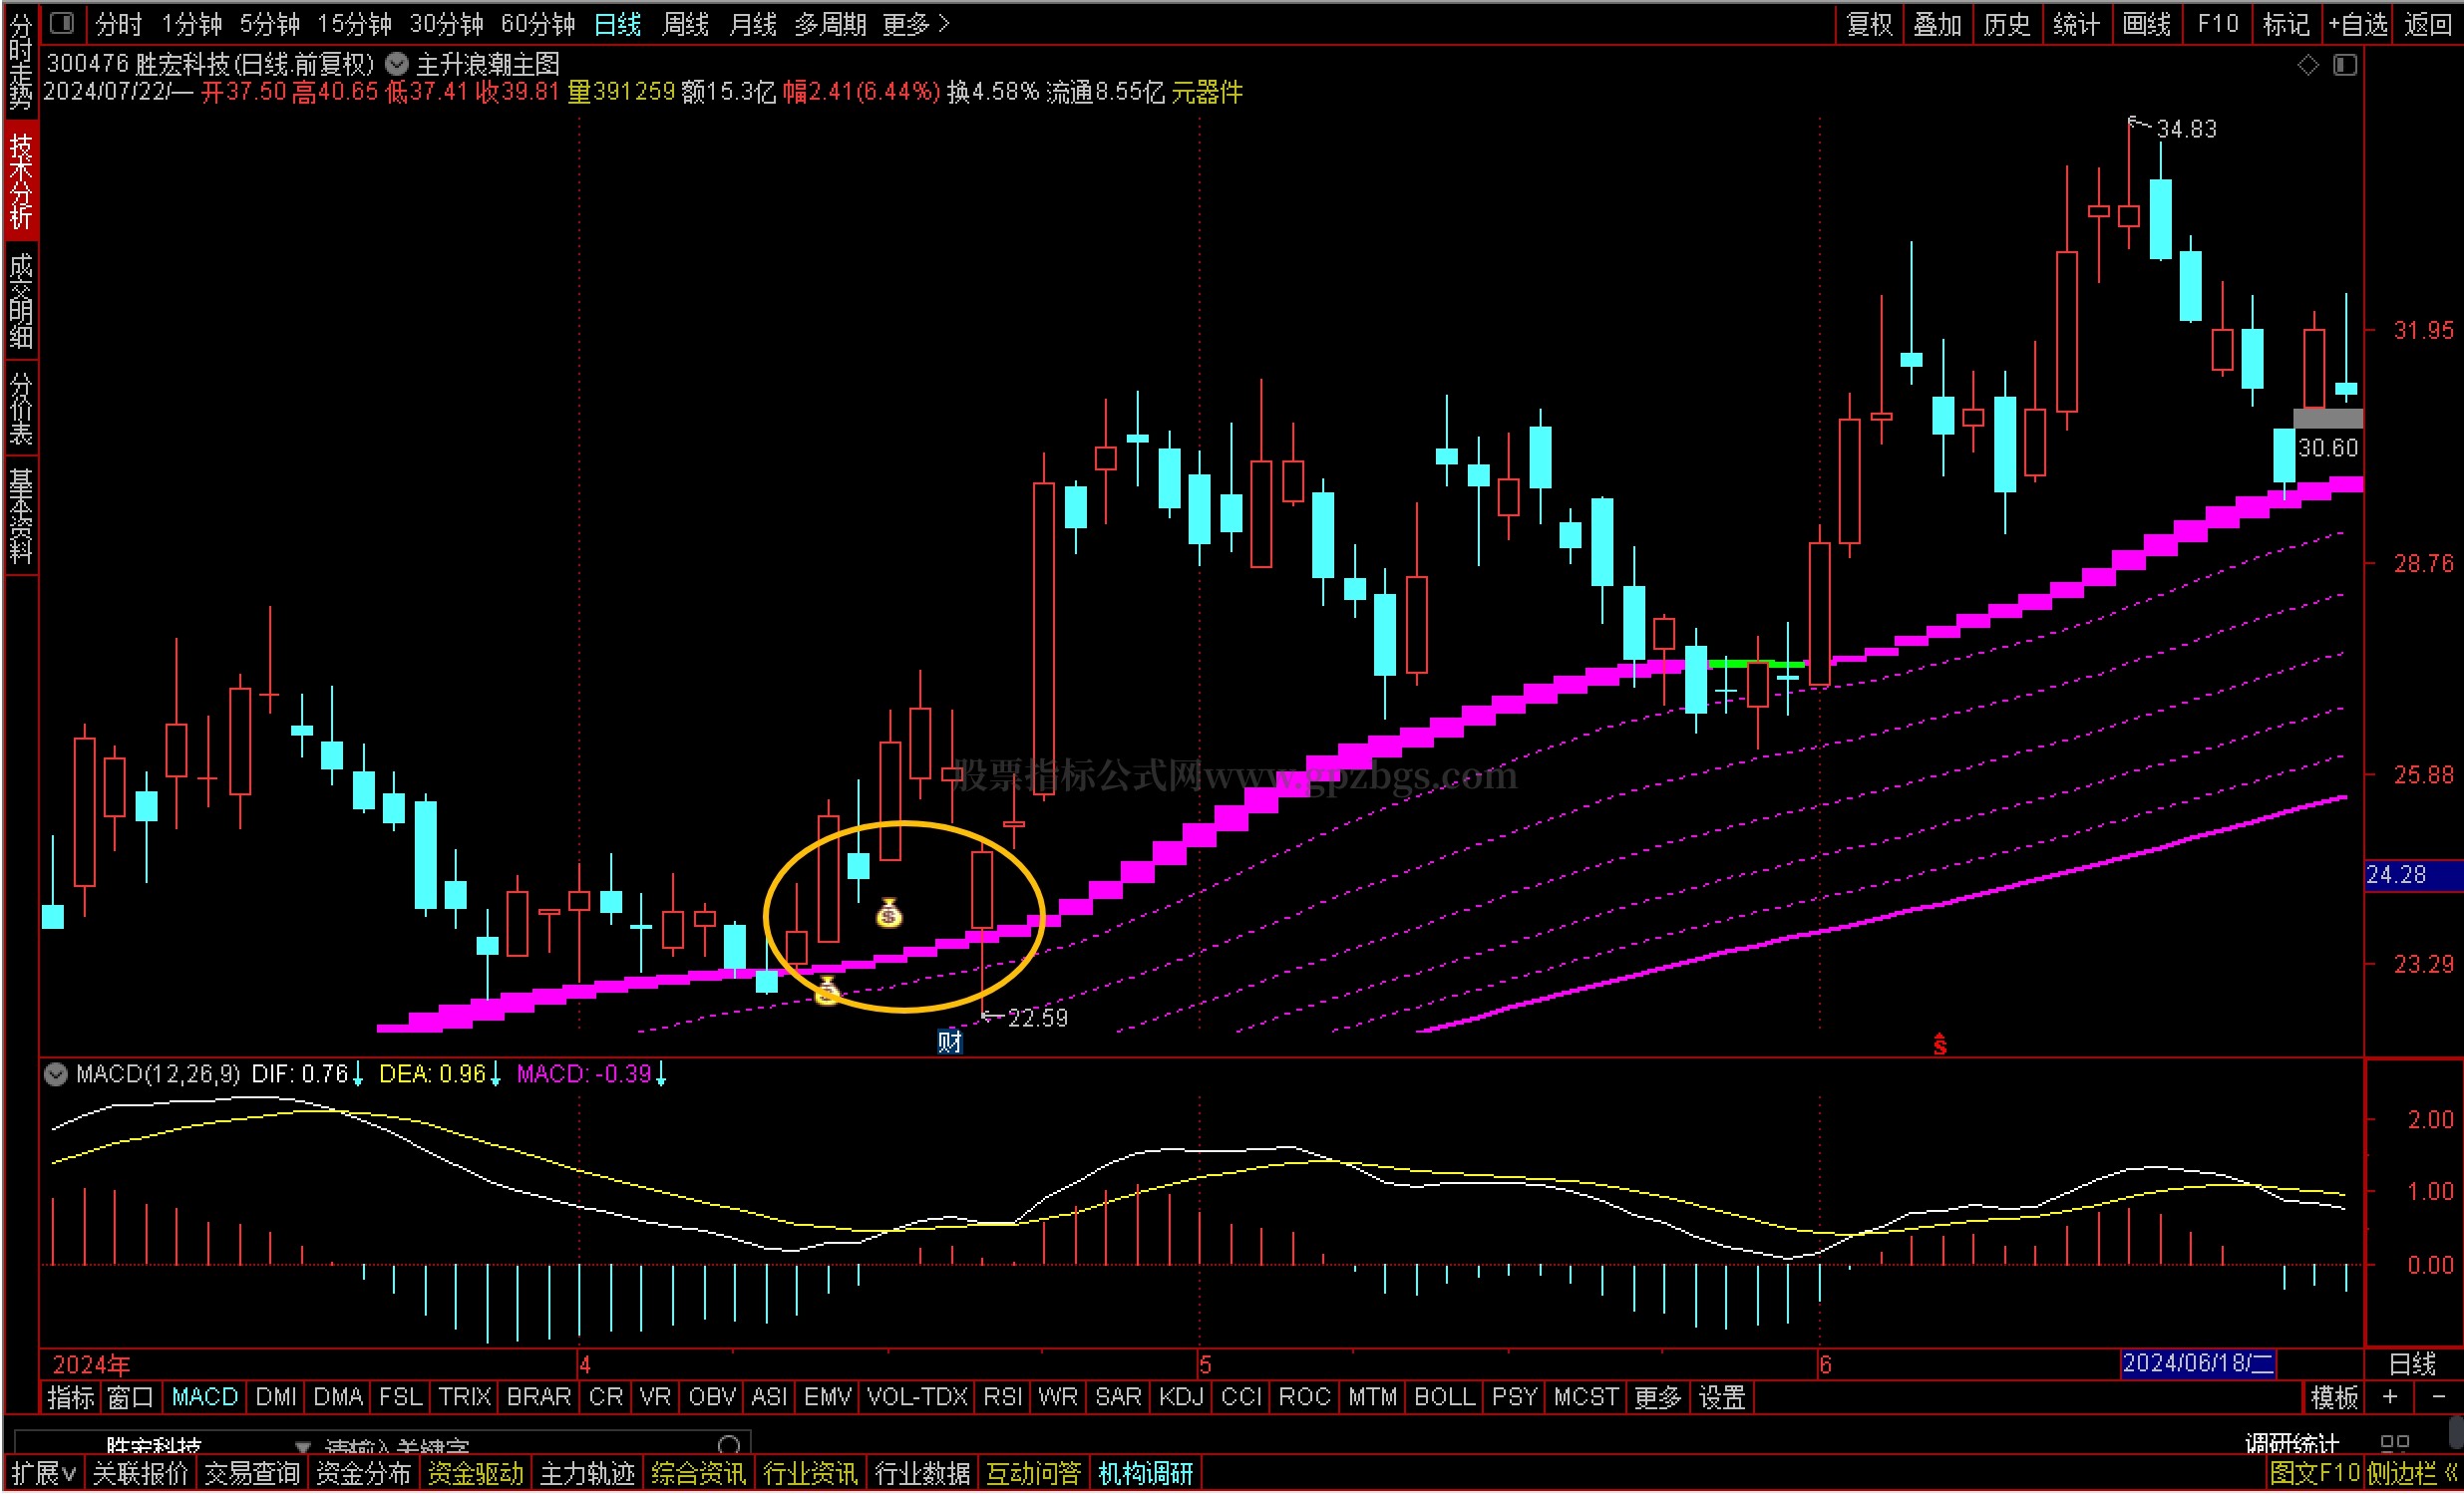The height and width of the screenshot is (1494, 2464).
Task: Click the panel layout icon before 分时
Action: 61,22
